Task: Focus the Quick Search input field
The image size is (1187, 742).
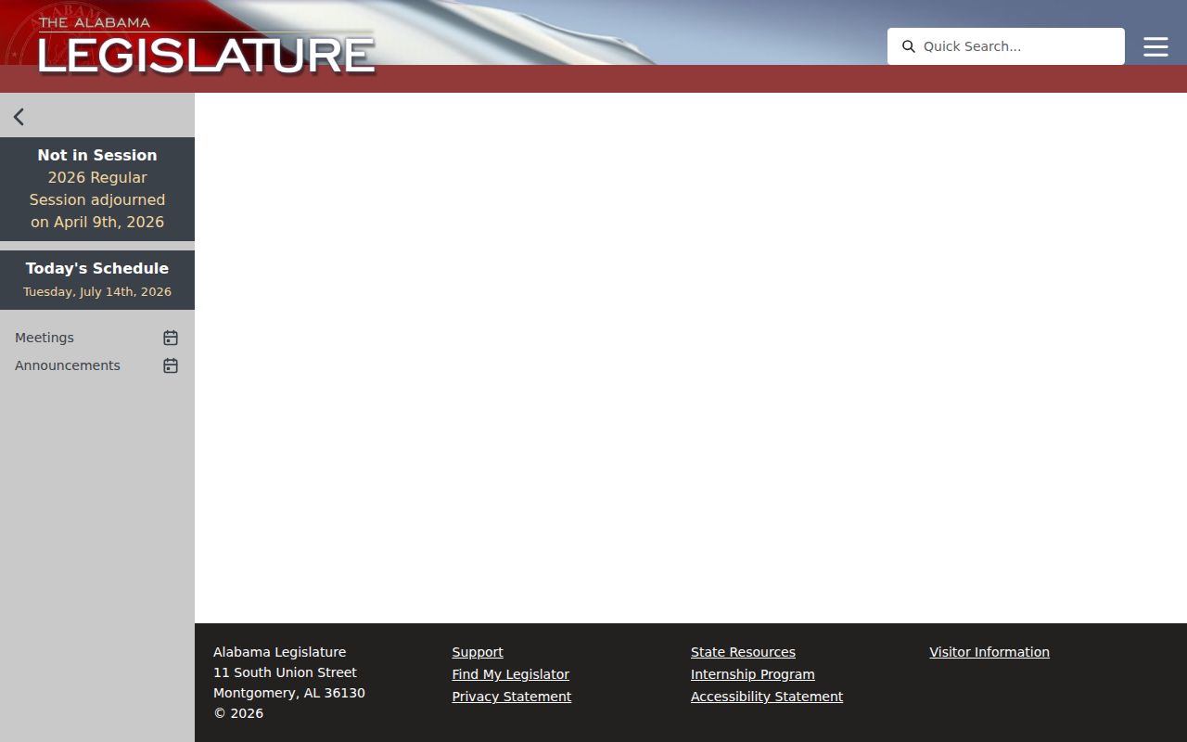Action: (1006, 46)
